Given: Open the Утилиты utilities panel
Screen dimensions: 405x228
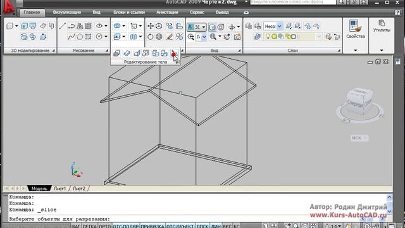Looking at the screenshot, I should coord(382,35).
